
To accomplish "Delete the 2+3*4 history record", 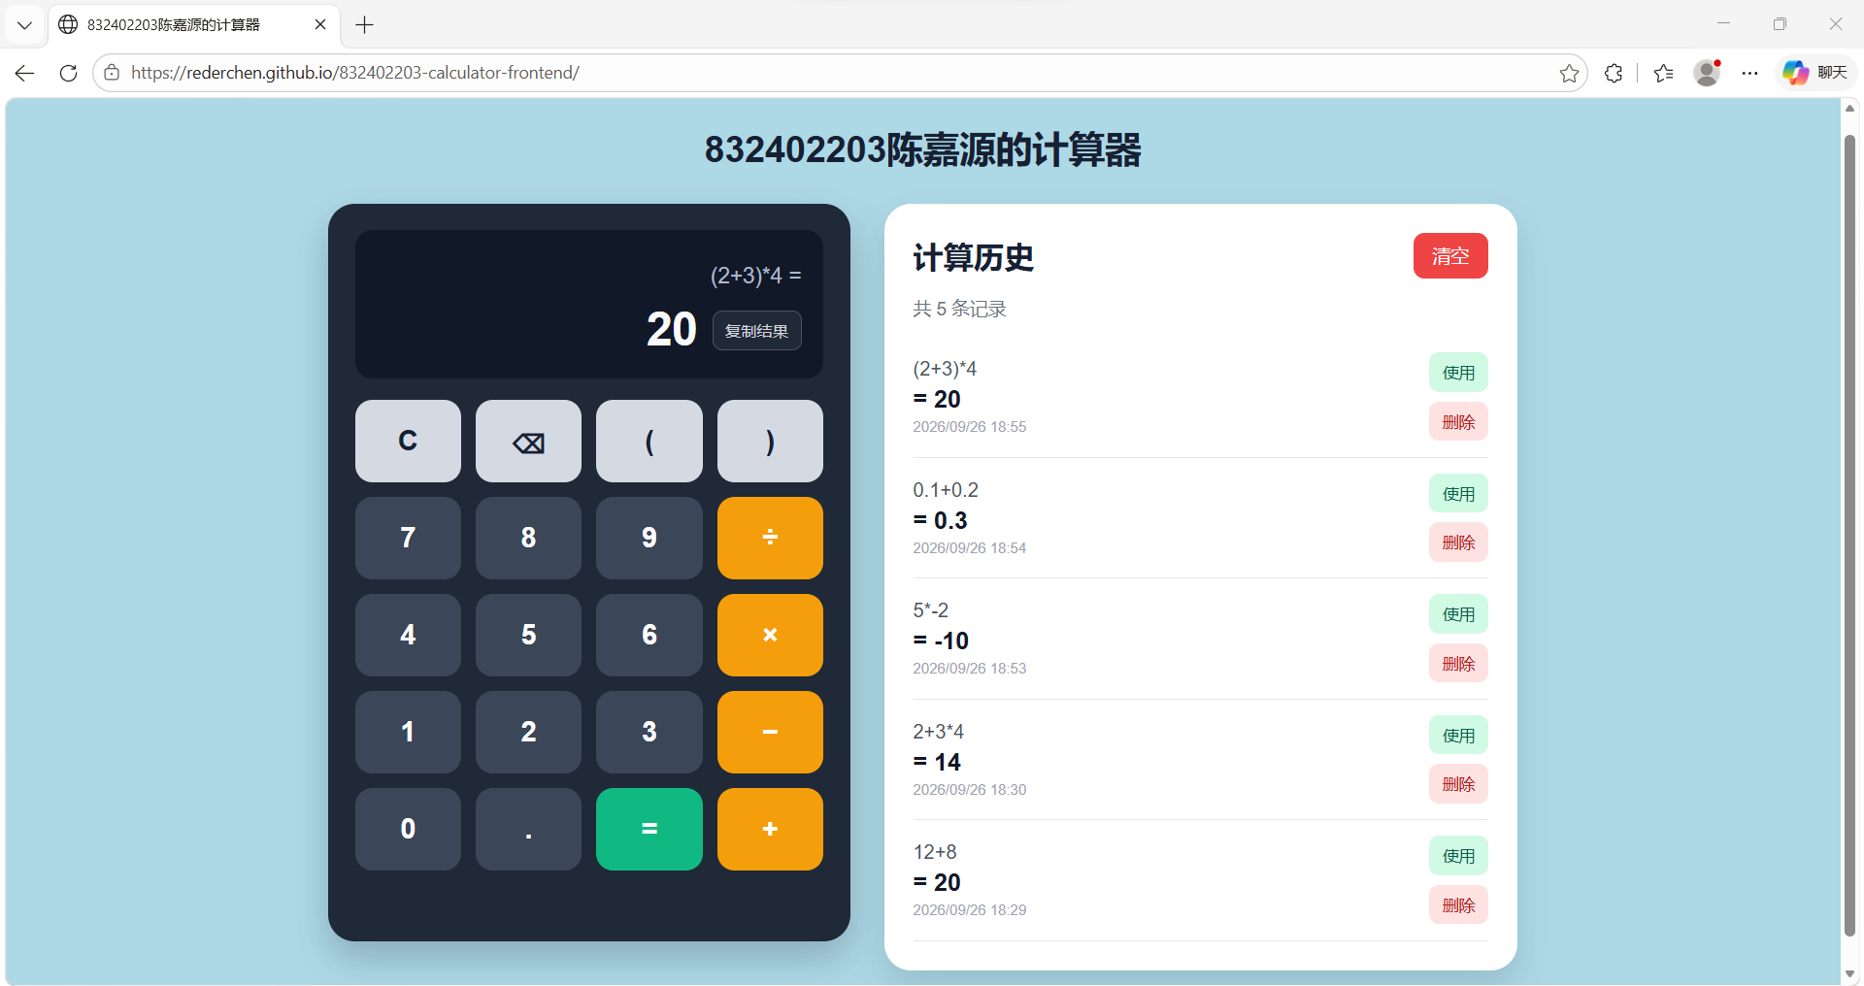I will [x=1458, y=784].
